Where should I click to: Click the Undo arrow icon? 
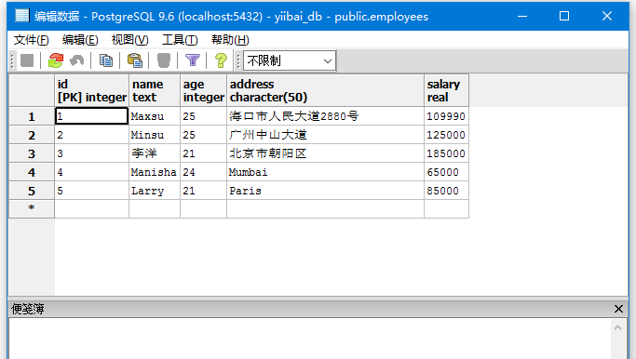(x=77, y=60)
